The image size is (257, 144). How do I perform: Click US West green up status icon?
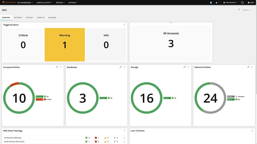[86, 138]
